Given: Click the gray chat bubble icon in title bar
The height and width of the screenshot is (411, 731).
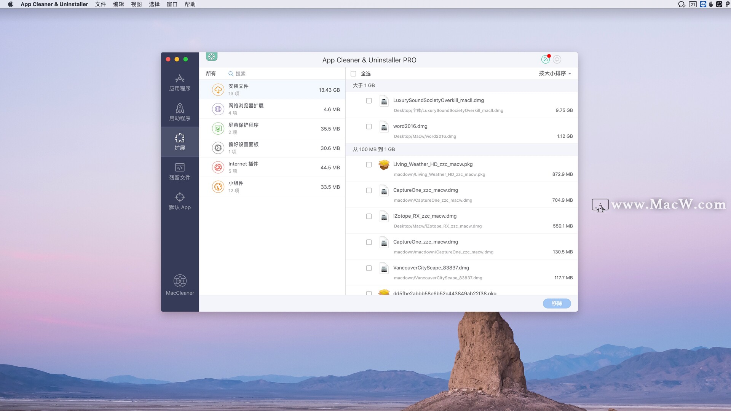Looking at the screenshot, I should coord(557,59).
